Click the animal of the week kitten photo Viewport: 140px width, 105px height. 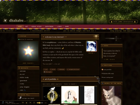click(111, 95)
